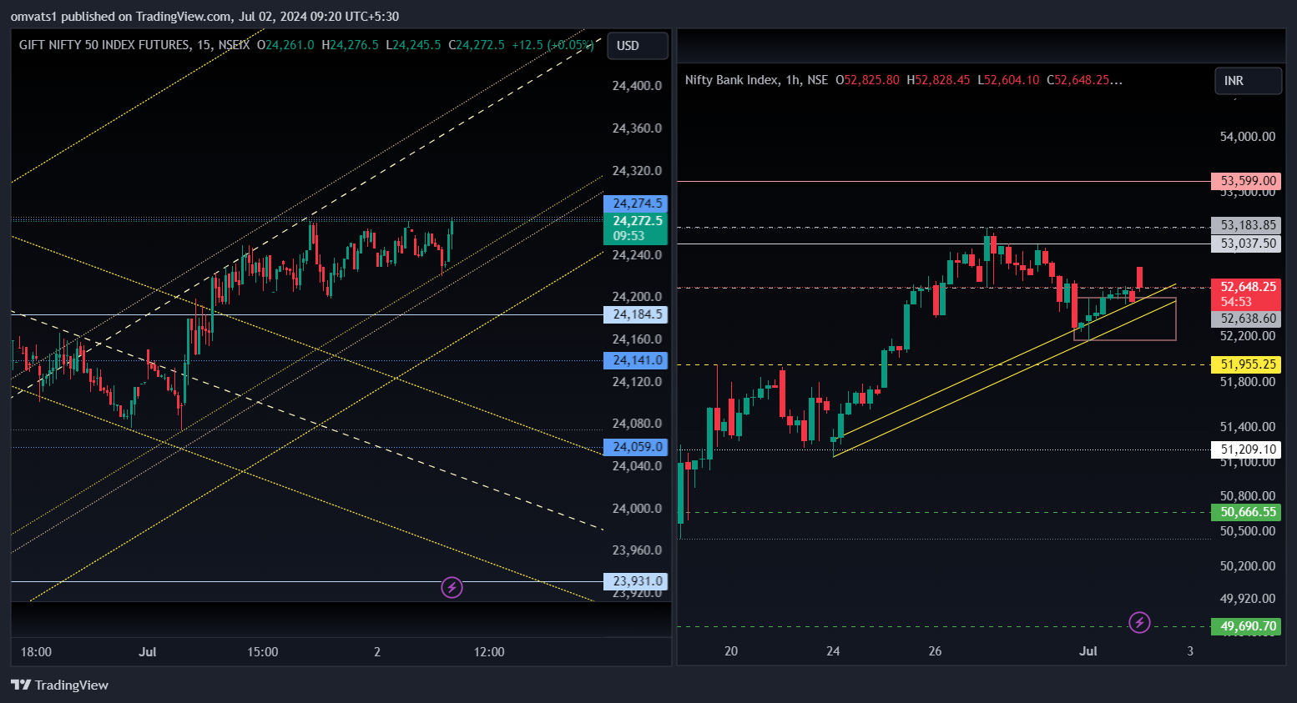
Task: Select the yellow 51,955.25 level label
Action: point(1245,364)
